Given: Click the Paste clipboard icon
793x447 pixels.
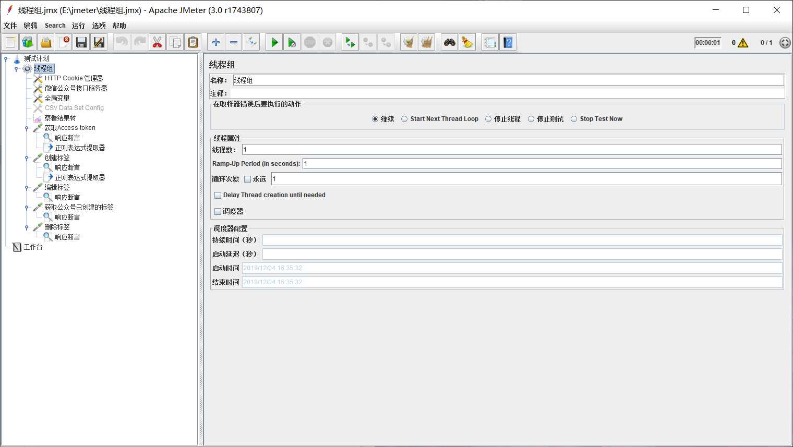Looking at the screenshot, I should (x=193, y=42).
